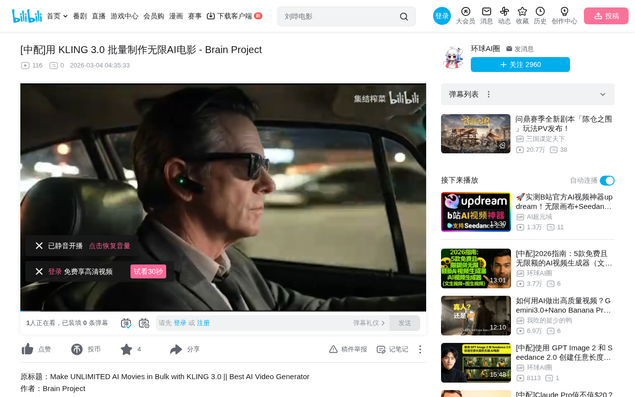Click 注册 link in danmaku input
The image size is (635, 397).
pyautogui.click(x=203, y=323)
